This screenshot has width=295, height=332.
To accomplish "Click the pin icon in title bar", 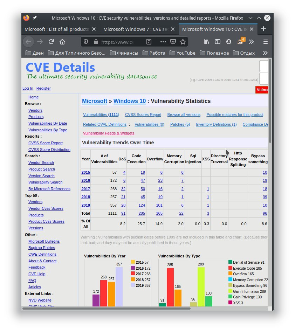I will (x=35, y=18).
